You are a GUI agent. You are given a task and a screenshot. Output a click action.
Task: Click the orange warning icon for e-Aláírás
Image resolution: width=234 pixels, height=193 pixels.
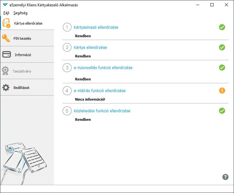[222, 91]
